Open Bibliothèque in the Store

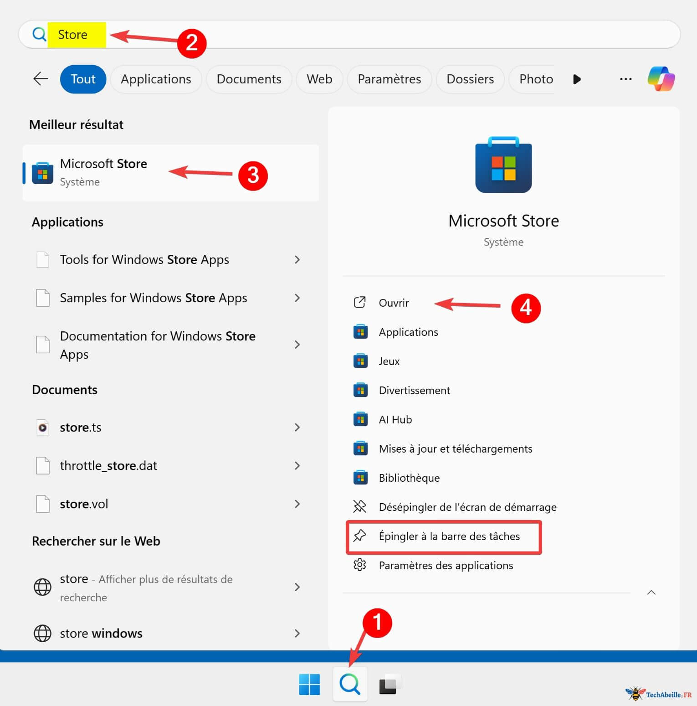(409, 478)
